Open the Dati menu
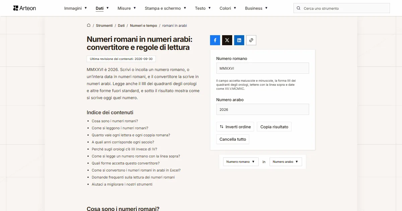 click(102, 8)
